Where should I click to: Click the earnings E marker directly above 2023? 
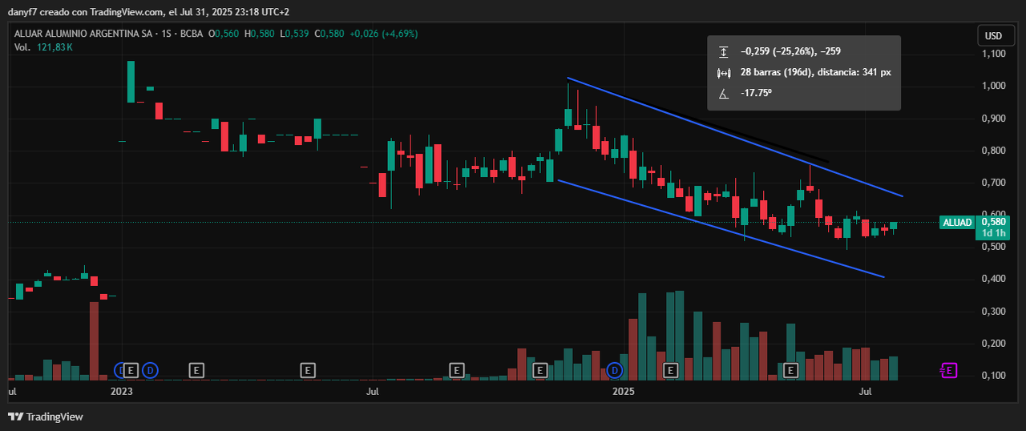(132, 370)
